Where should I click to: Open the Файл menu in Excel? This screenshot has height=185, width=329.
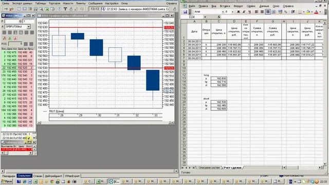tap(192, 6)
